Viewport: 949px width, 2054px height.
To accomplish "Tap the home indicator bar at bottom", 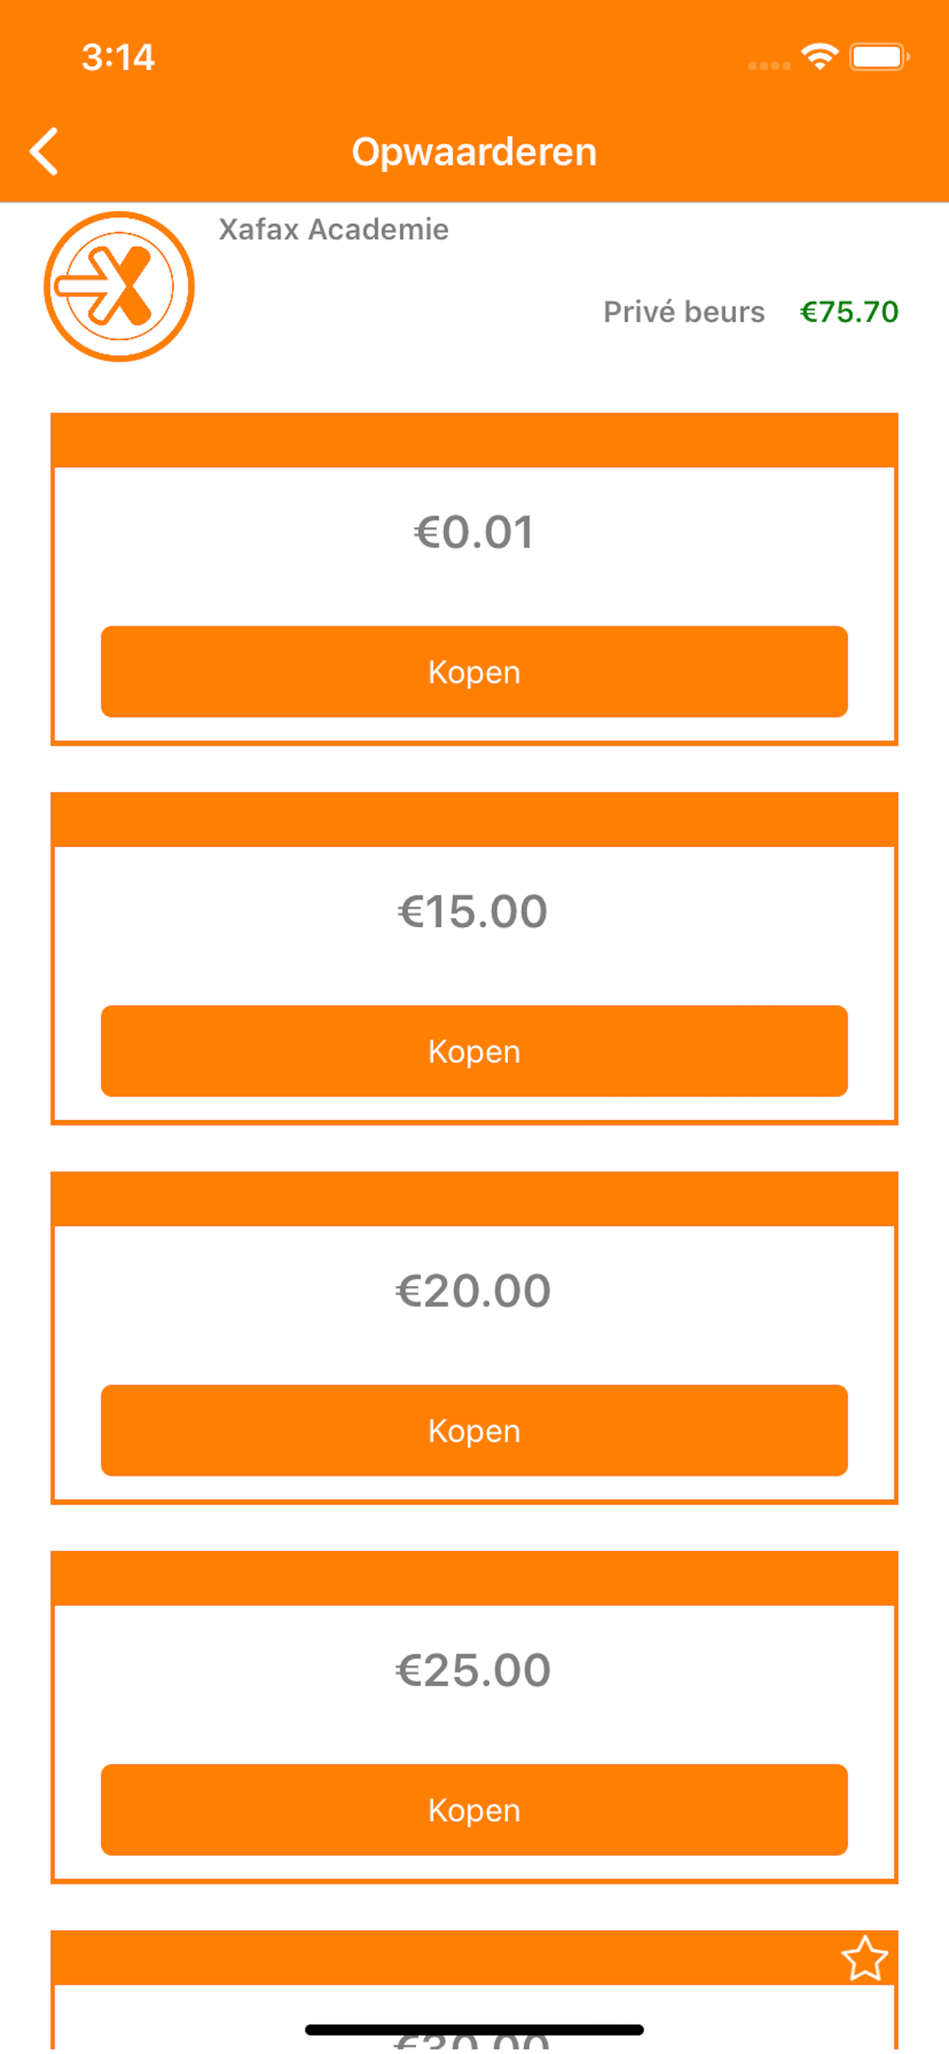I will 474,2030.
